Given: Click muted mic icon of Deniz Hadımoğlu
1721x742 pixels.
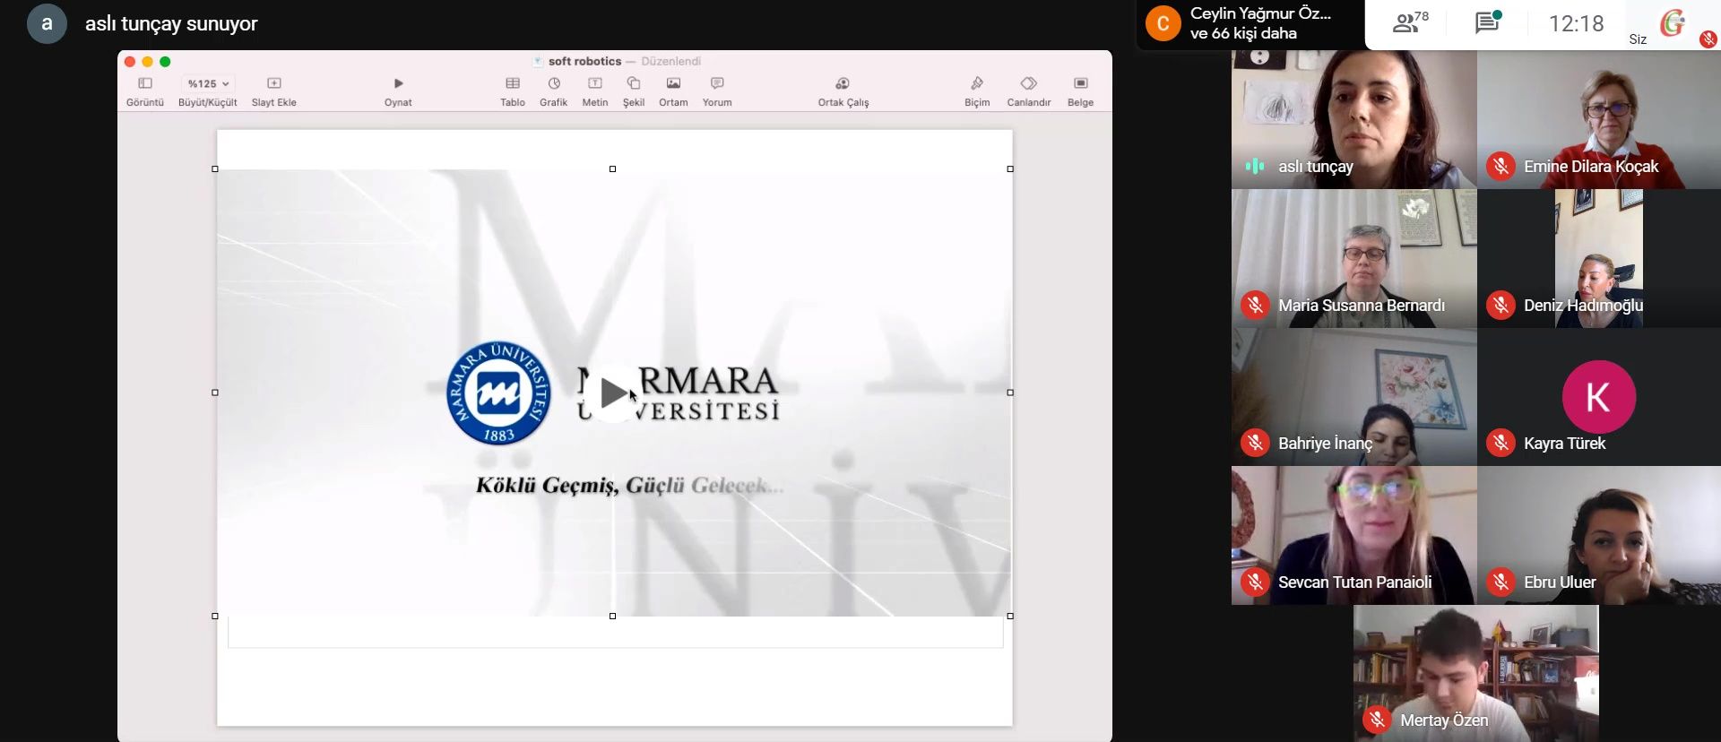Looking at the screenshot, I should [1500, 306].
